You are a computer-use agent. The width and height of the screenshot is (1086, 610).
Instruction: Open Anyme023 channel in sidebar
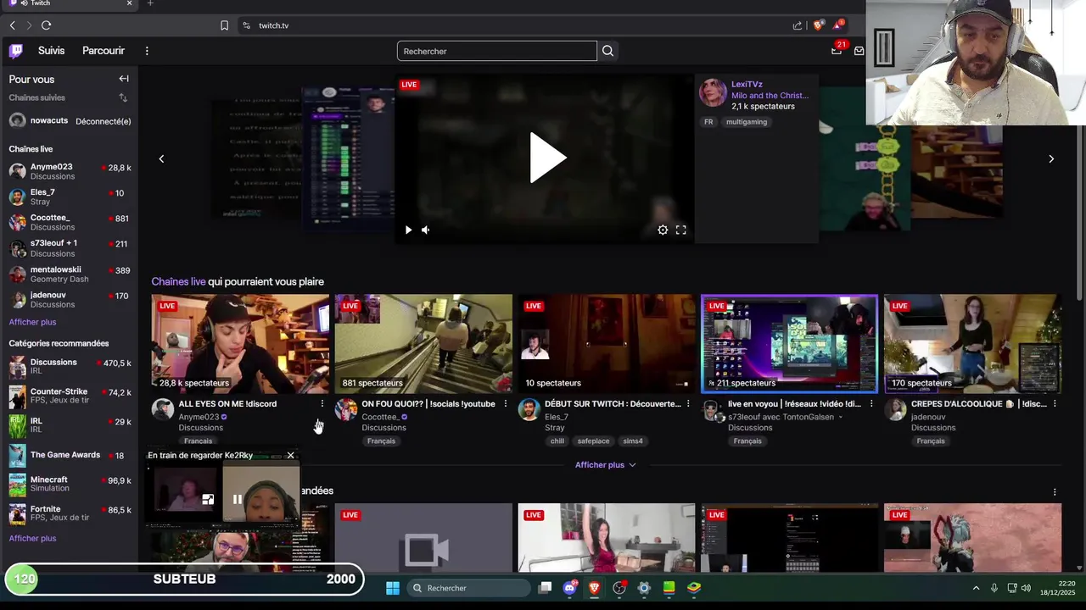pos(70,171)
